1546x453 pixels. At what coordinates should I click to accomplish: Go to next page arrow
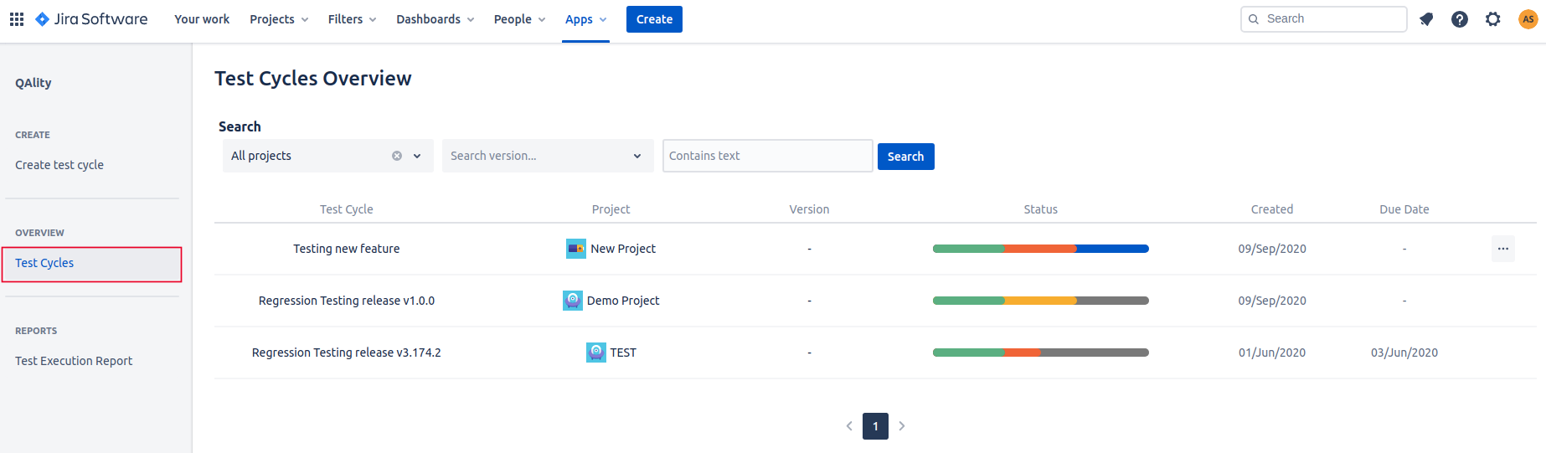902,426
